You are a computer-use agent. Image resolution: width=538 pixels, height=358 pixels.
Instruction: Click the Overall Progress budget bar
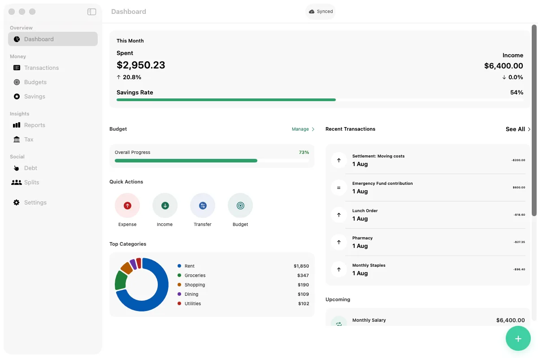point(212,161)
